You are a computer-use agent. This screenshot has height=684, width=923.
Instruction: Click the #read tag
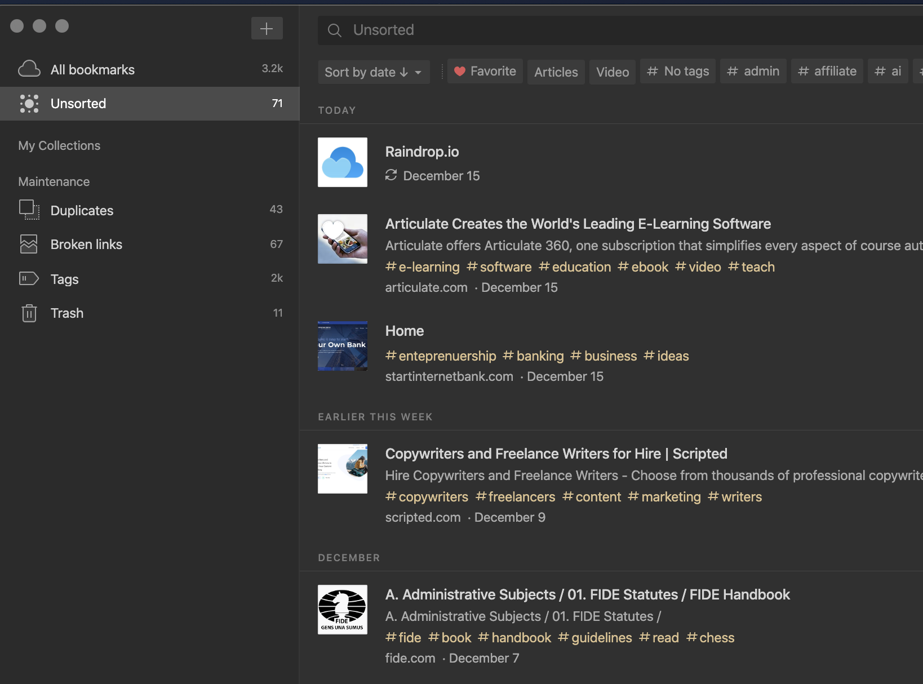[x=659, y=637]
